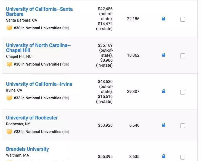Click lock icon in UC Irvine row
201x161 pixels.
(x=163, y=91)
